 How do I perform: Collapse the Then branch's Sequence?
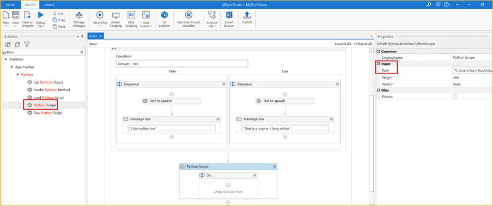tap(223, 84)
